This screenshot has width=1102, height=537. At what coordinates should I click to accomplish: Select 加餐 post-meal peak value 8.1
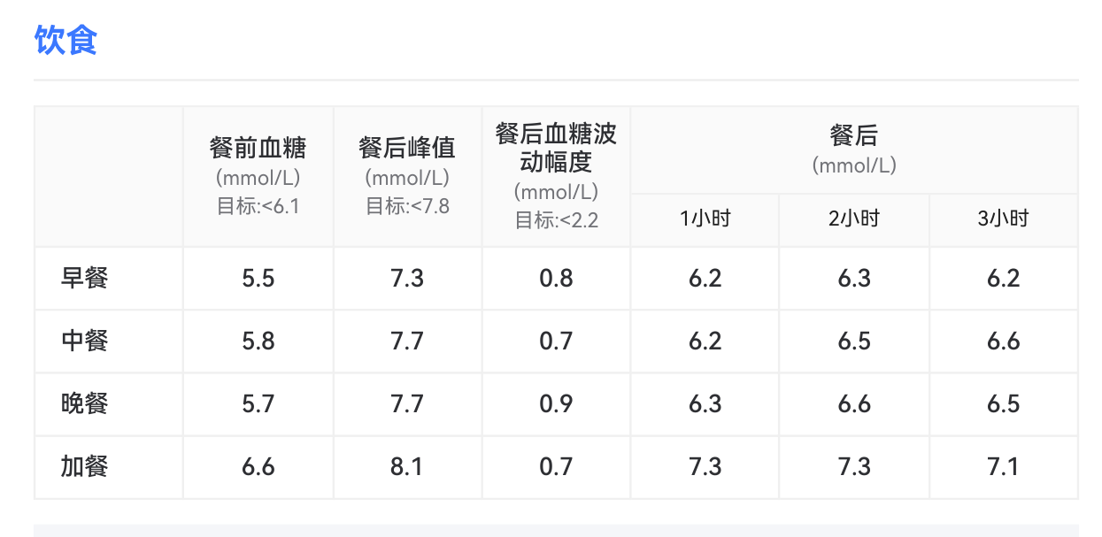[x=407, y=467]
